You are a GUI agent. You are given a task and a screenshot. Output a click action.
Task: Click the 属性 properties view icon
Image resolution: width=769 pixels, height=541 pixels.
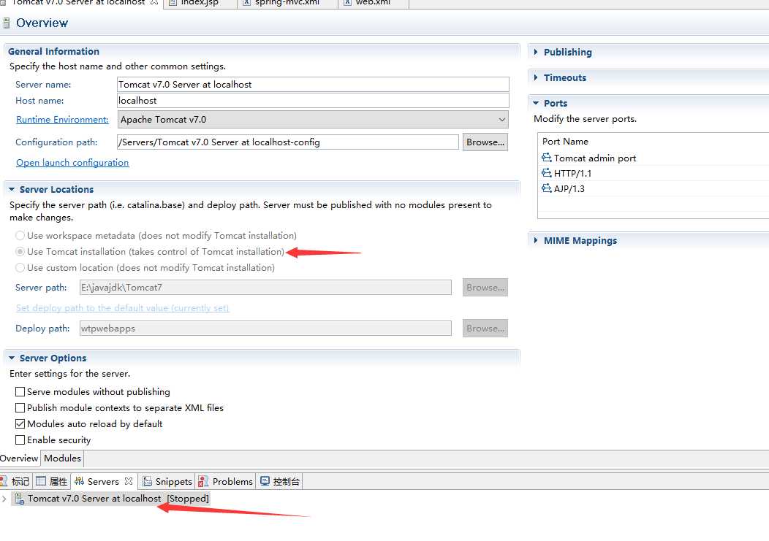tap(41, 481)
